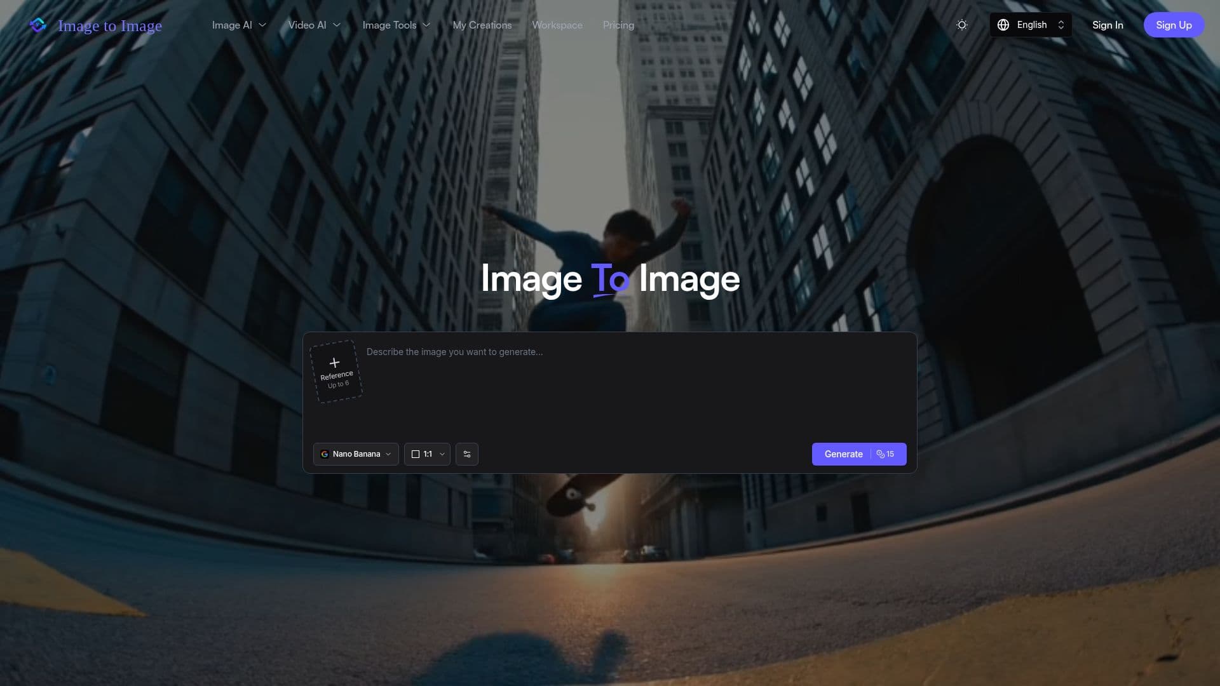Expand the Video AI menu
The image size is (1220, 686).
(315, 25)
